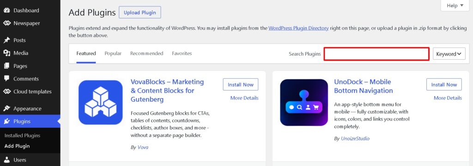Click the Search Plugins label text
This screenshot has width=473, height=166.
305,54
